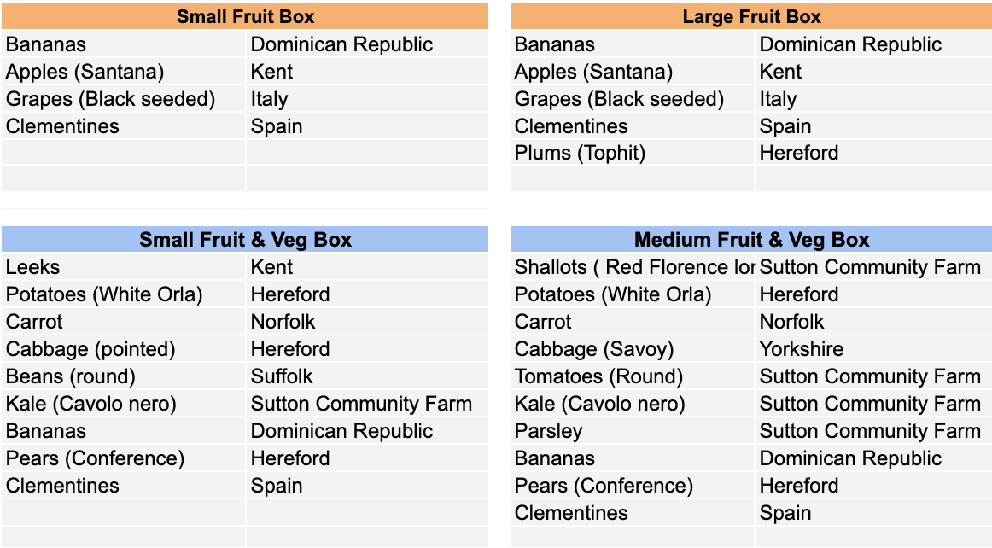This screenshot has height=548, width=992.
Task: Click Grapes (Black seeded) in Small Fruit Box
Action: pos(124,99)
